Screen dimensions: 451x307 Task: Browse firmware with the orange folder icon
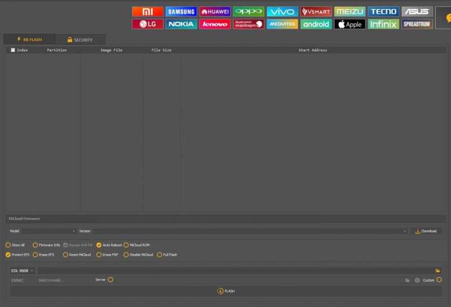pos(437,270)
